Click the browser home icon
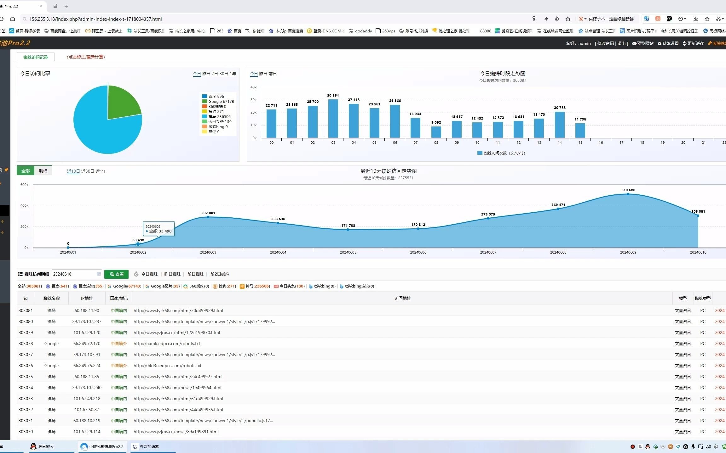726x453 pixels. click(13, 19)
